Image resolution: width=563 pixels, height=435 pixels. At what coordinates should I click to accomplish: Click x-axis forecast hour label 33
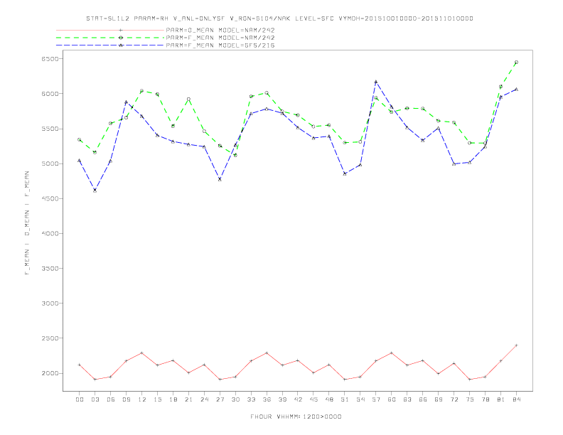(251, 399)
